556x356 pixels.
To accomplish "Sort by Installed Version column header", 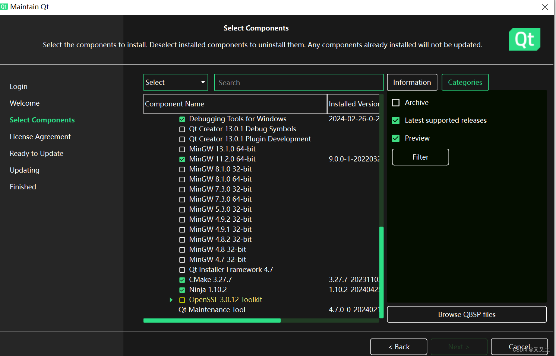I will 353,104.
